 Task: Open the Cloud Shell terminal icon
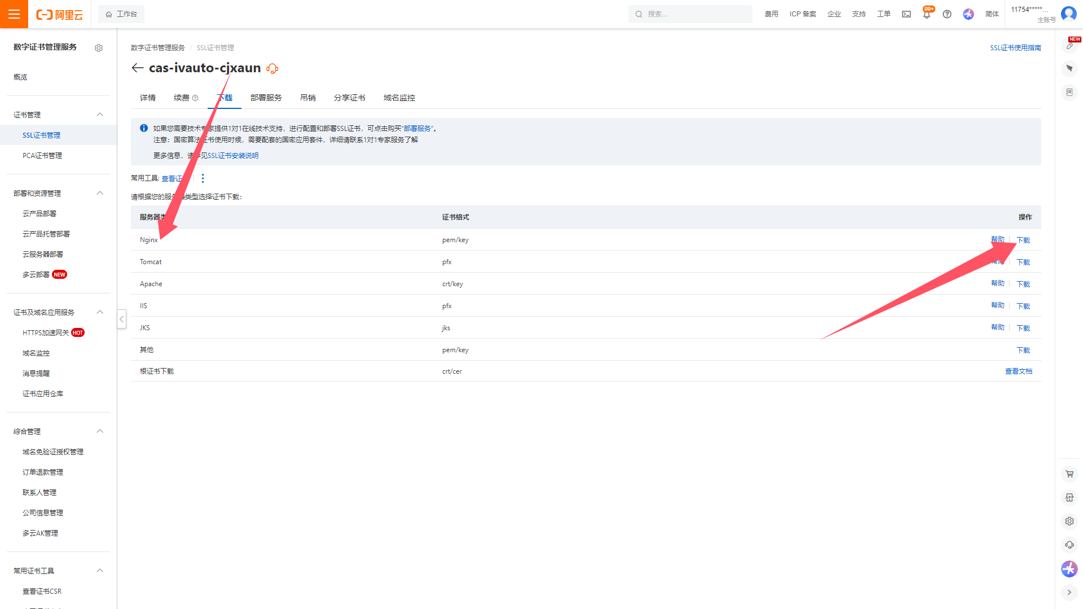(x=906, y=14)
